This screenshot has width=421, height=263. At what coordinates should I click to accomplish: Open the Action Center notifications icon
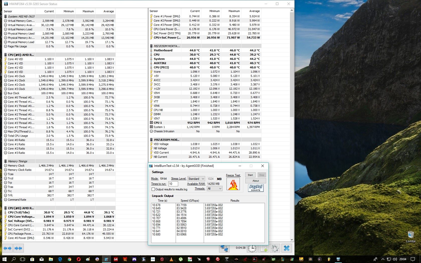pos(412,259)
